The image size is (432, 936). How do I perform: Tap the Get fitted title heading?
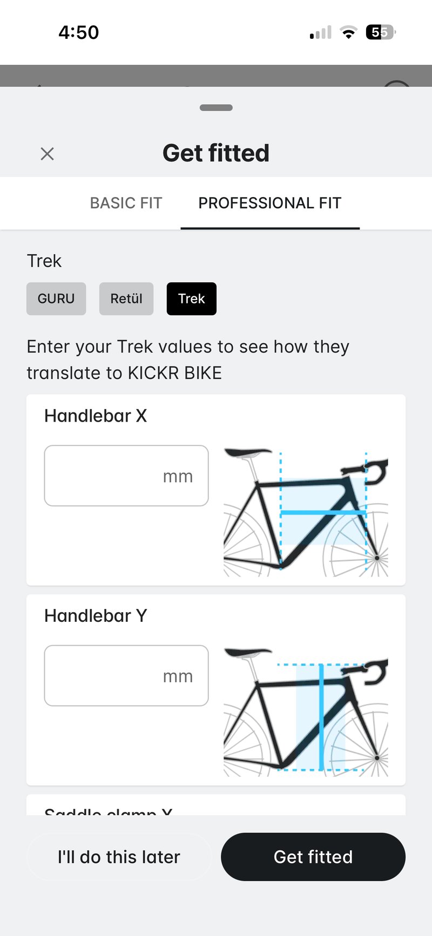click(x=216, y=153)
